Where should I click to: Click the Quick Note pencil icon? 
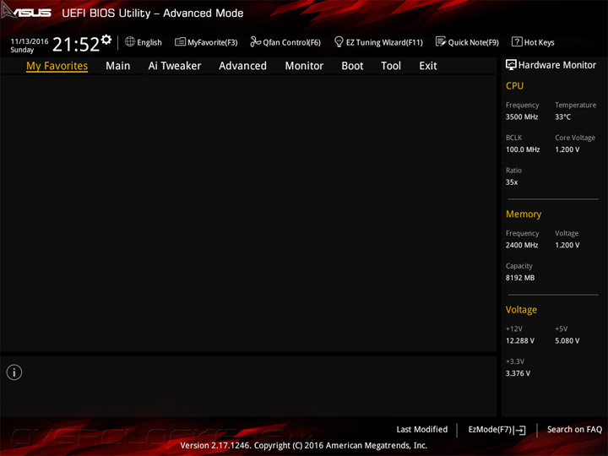click(x=441, y=41)
